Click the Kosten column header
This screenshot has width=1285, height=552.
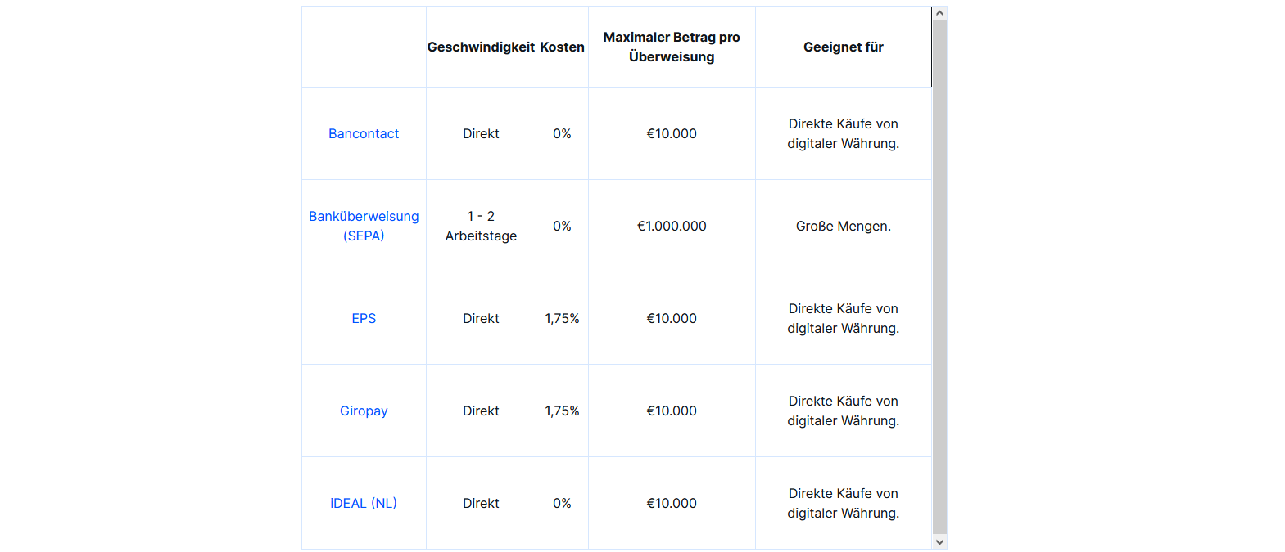click(x=562, y=47)
